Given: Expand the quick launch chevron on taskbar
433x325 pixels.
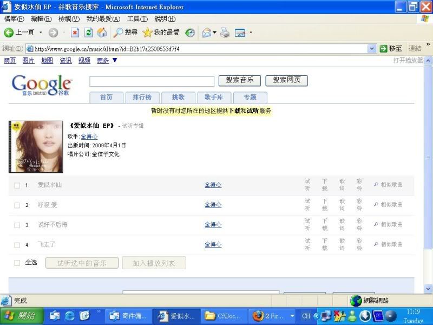Looking at the screenshot, I should click(99, 312).
